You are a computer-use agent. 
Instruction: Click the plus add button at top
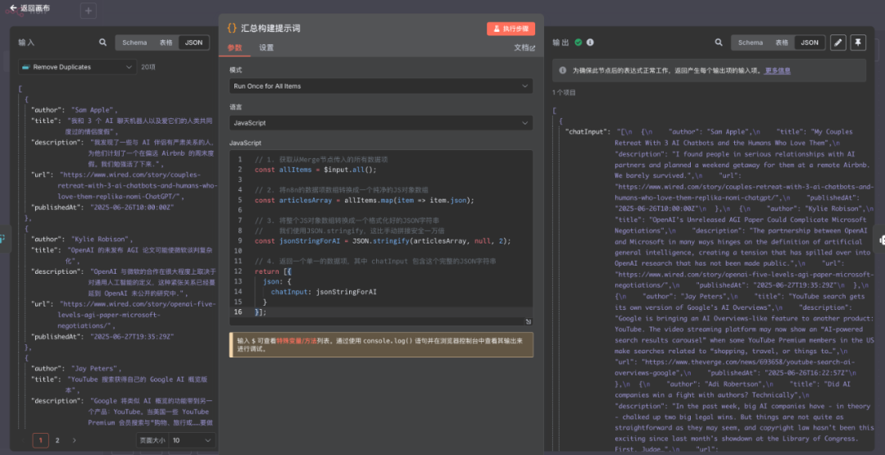[x=88, y=11]
